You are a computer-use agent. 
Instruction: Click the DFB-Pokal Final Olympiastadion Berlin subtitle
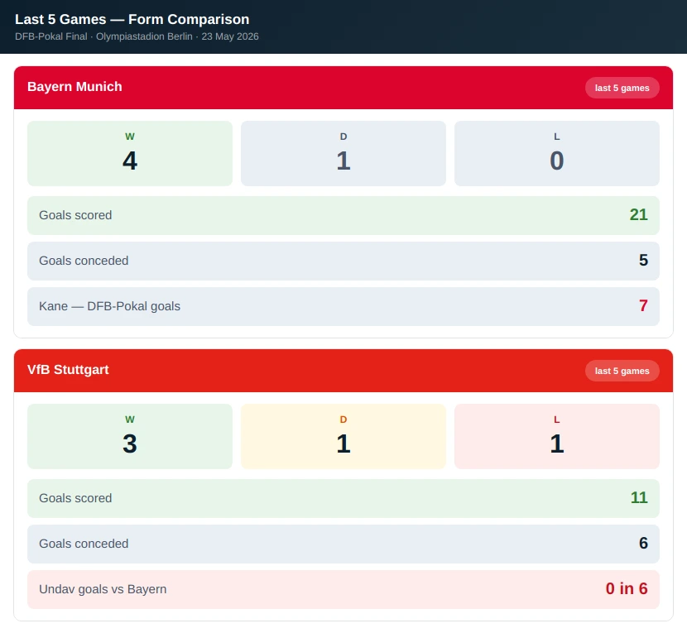point(137,36)
